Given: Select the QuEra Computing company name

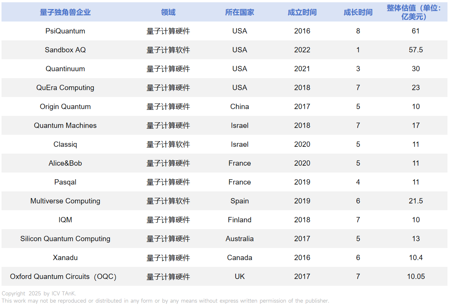Looking at the screenshot, I should coord(65,88).
